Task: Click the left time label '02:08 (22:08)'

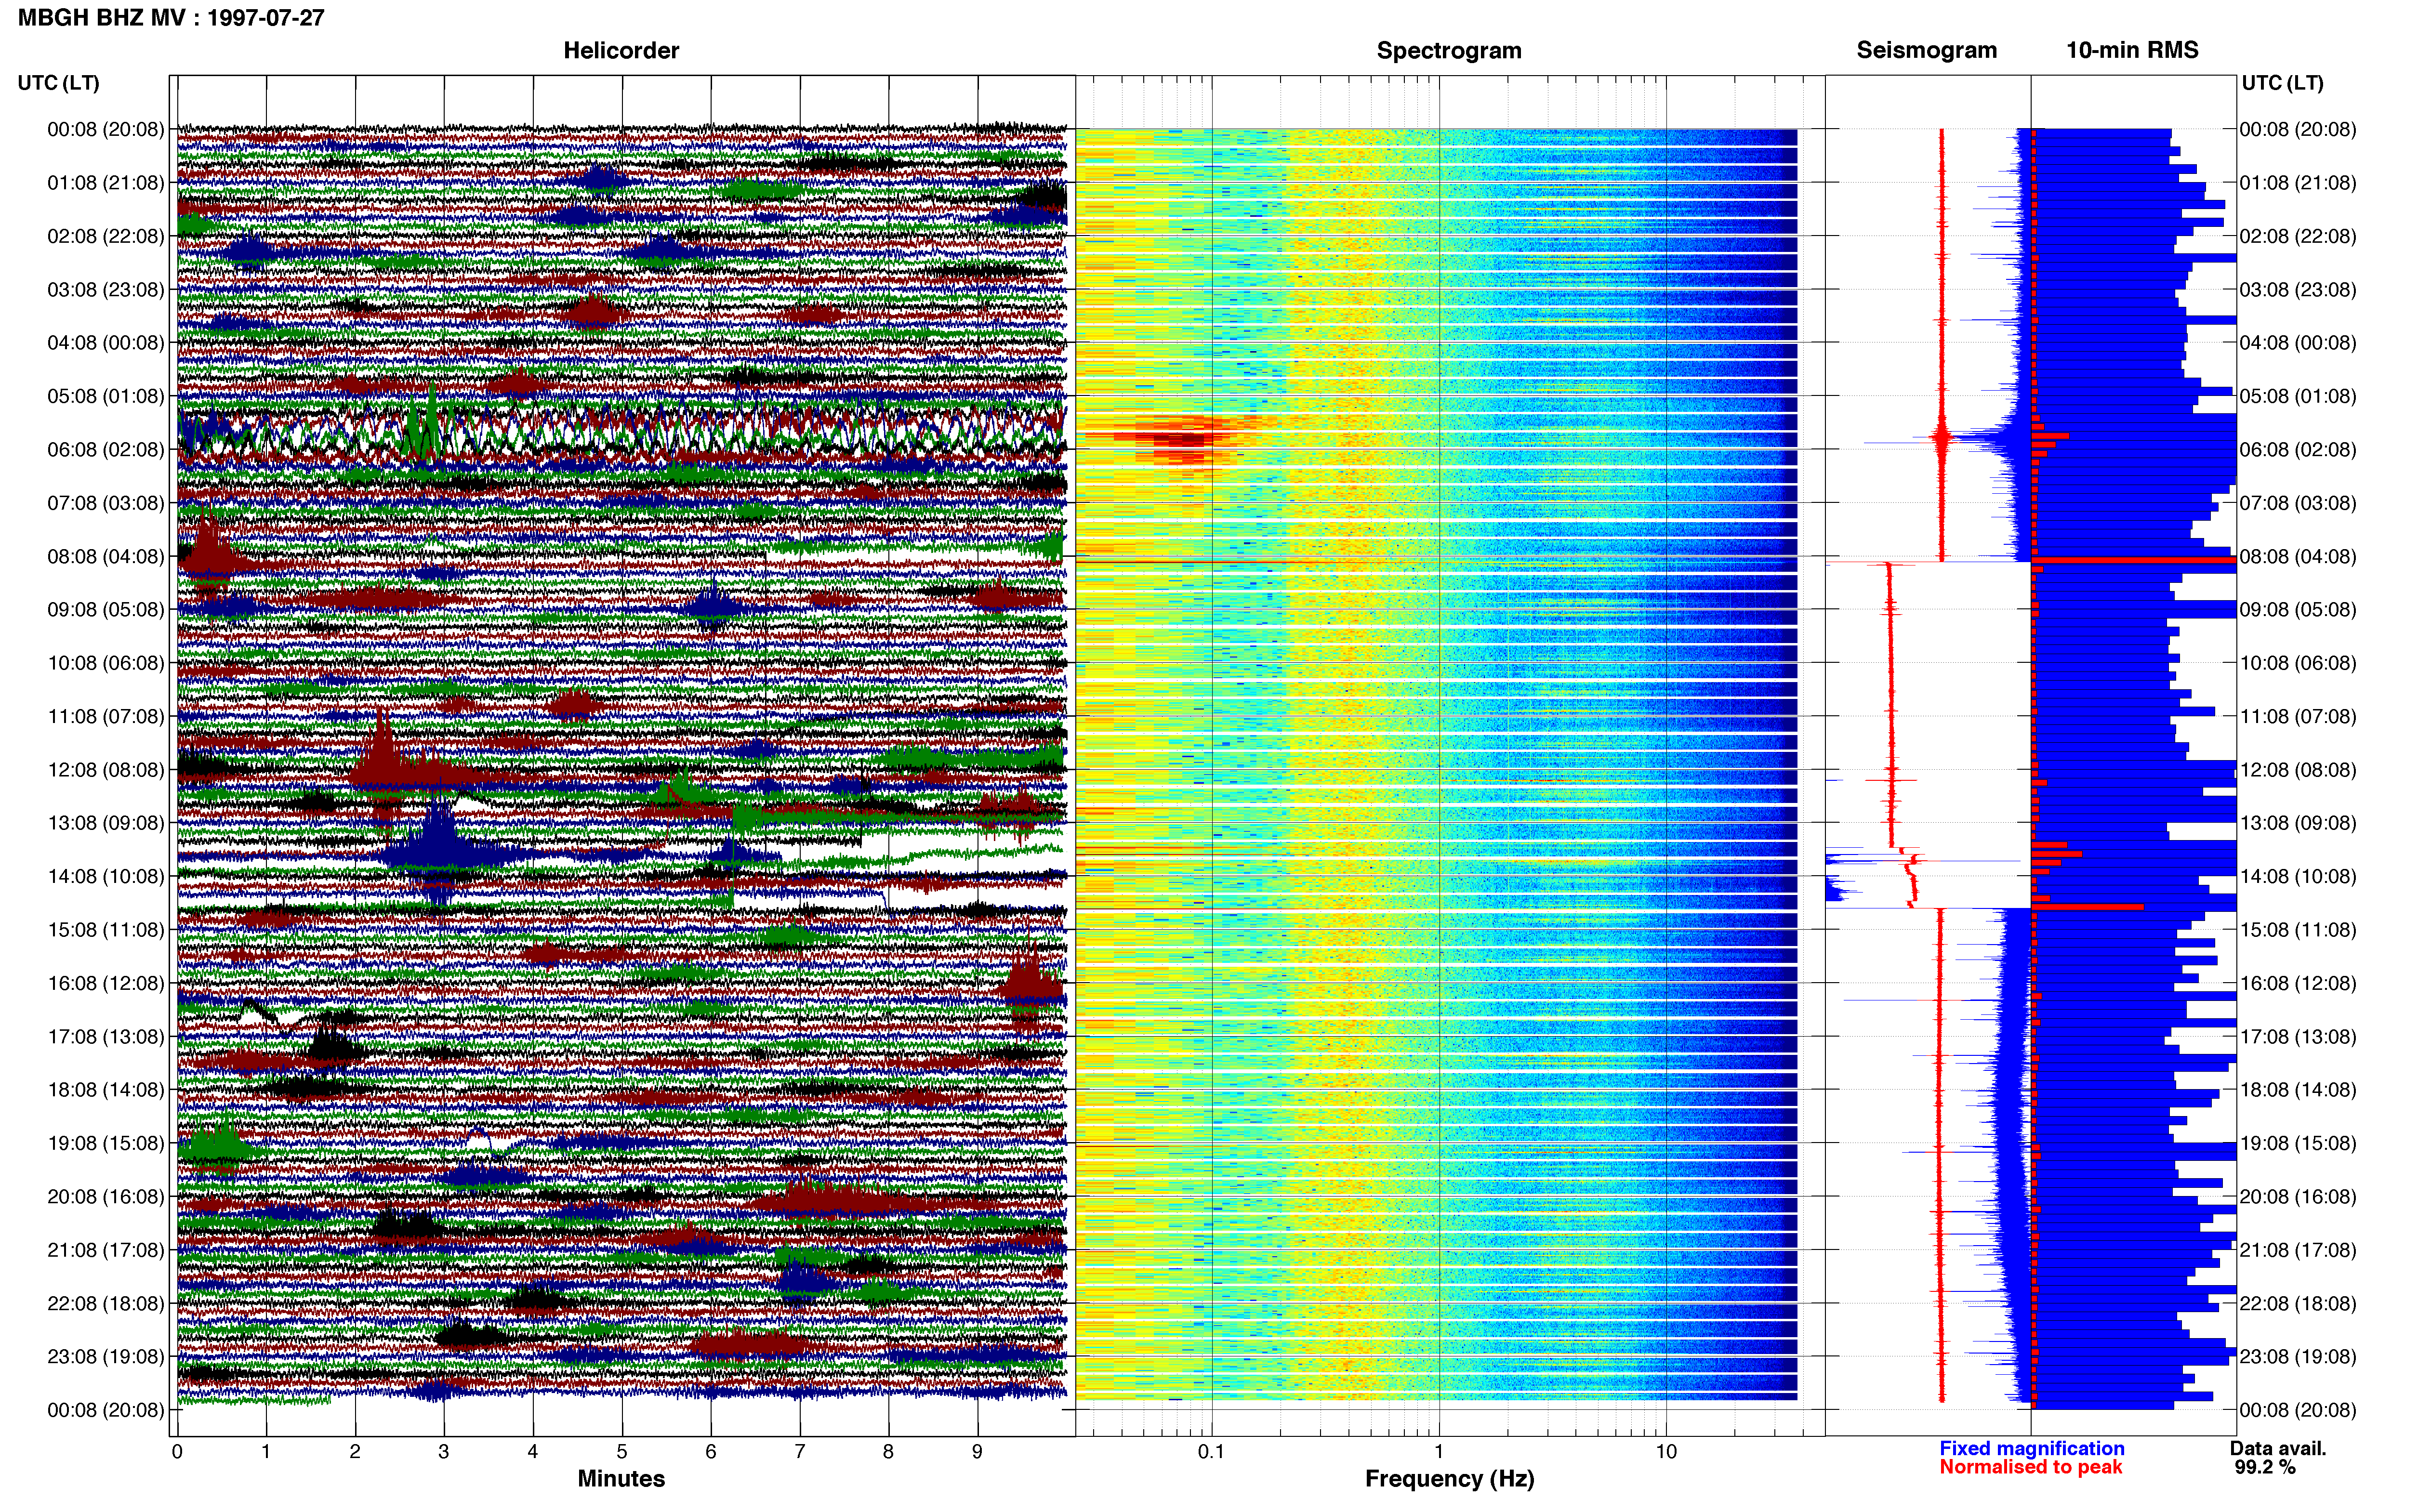Action: 105,236
